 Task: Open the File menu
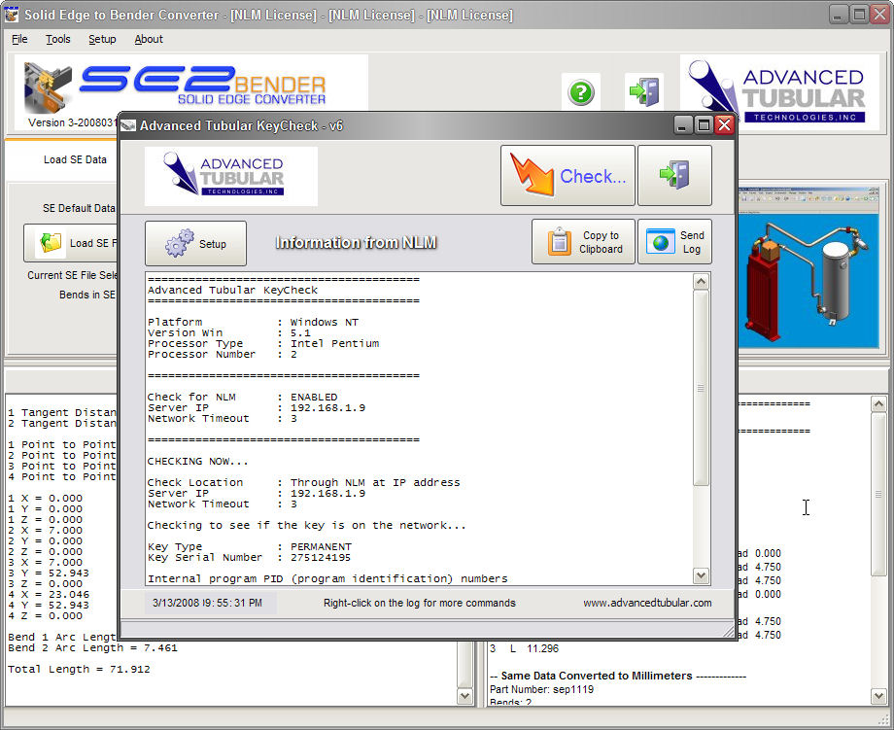coord(19,39)
